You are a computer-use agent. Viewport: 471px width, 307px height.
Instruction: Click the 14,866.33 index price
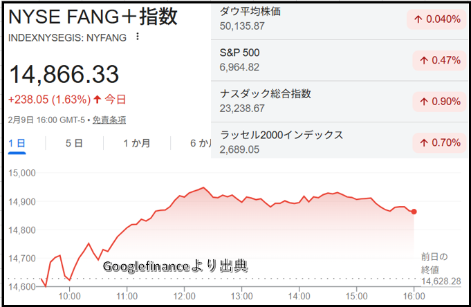tap(64, 75)
